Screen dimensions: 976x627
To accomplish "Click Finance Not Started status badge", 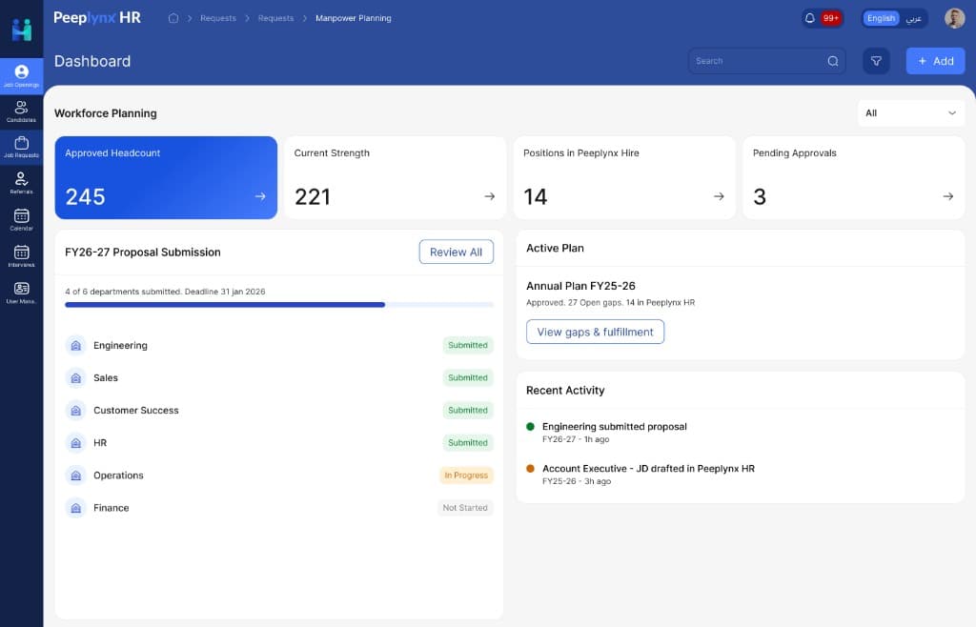I will pos(465,508).
